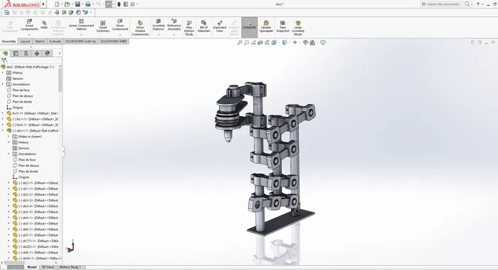Toggle the Instant3D button
This screenshot has height=270, width=498.
249,26
